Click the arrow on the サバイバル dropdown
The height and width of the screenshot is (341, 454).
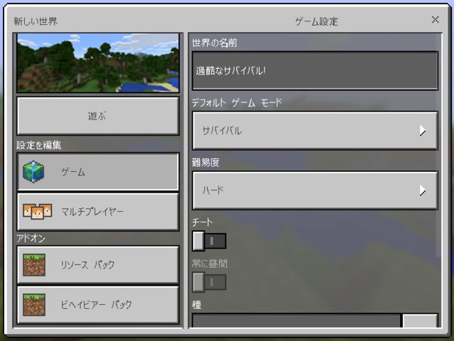423,131
